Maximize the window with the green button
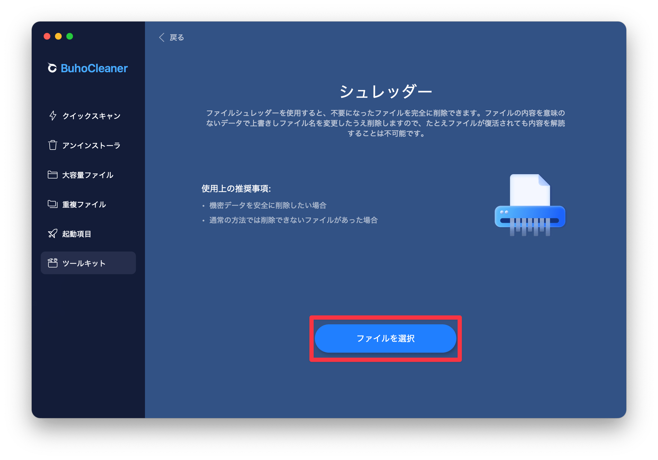The width and height of the screenshot is (658, 460). [x=70, y=37]
